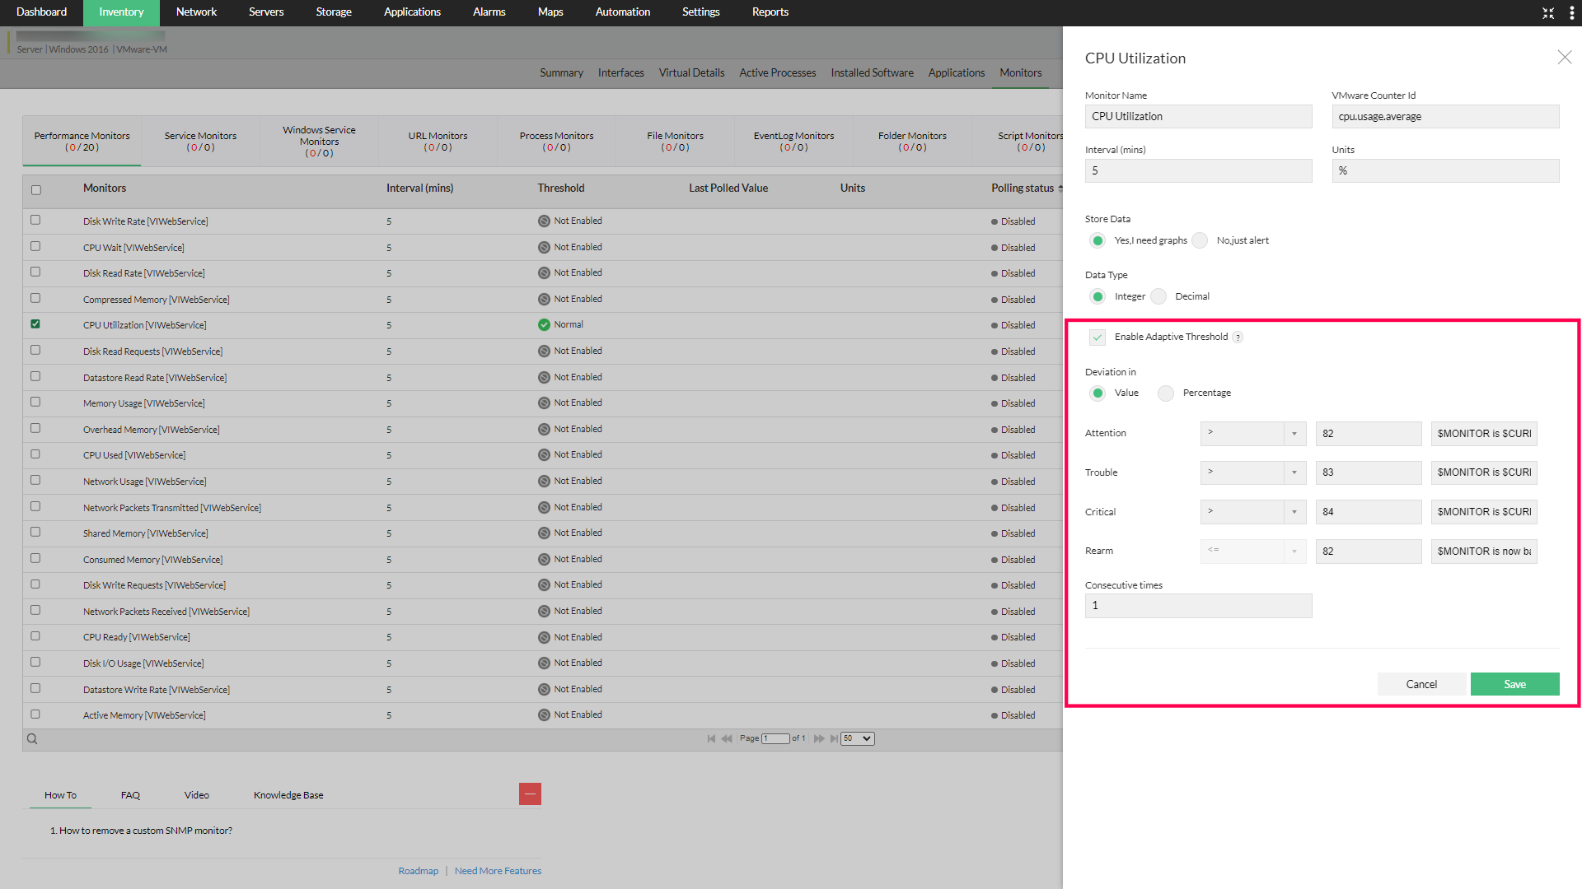Open the Critical operator dropdown
Screen dimensions: 1582x889
(1252, 512)
